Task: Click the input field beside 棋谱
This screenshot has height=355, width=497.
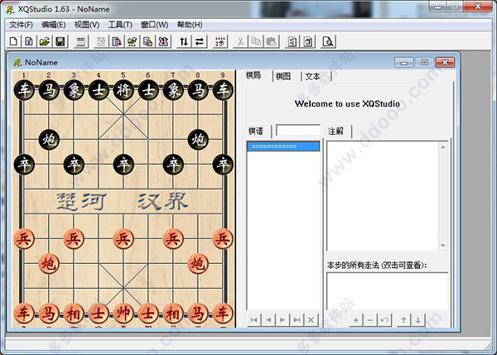Action: 298,130
